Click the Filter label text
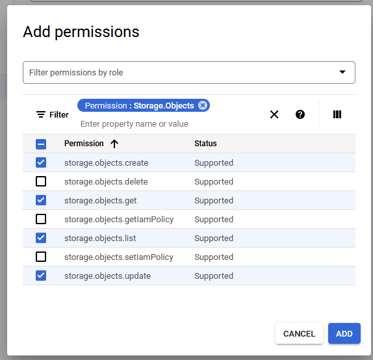Screen dimensions: 373x360 pos(58,114)
